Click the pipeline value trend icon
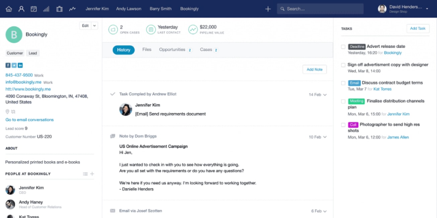 click(x=193, y=29)
